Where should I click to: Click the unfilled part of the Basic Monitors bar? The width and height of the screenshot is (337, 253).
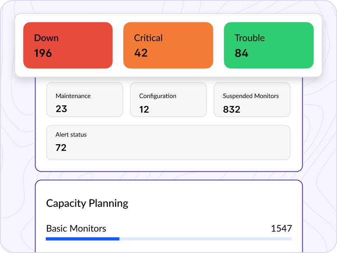pos(205,239)
